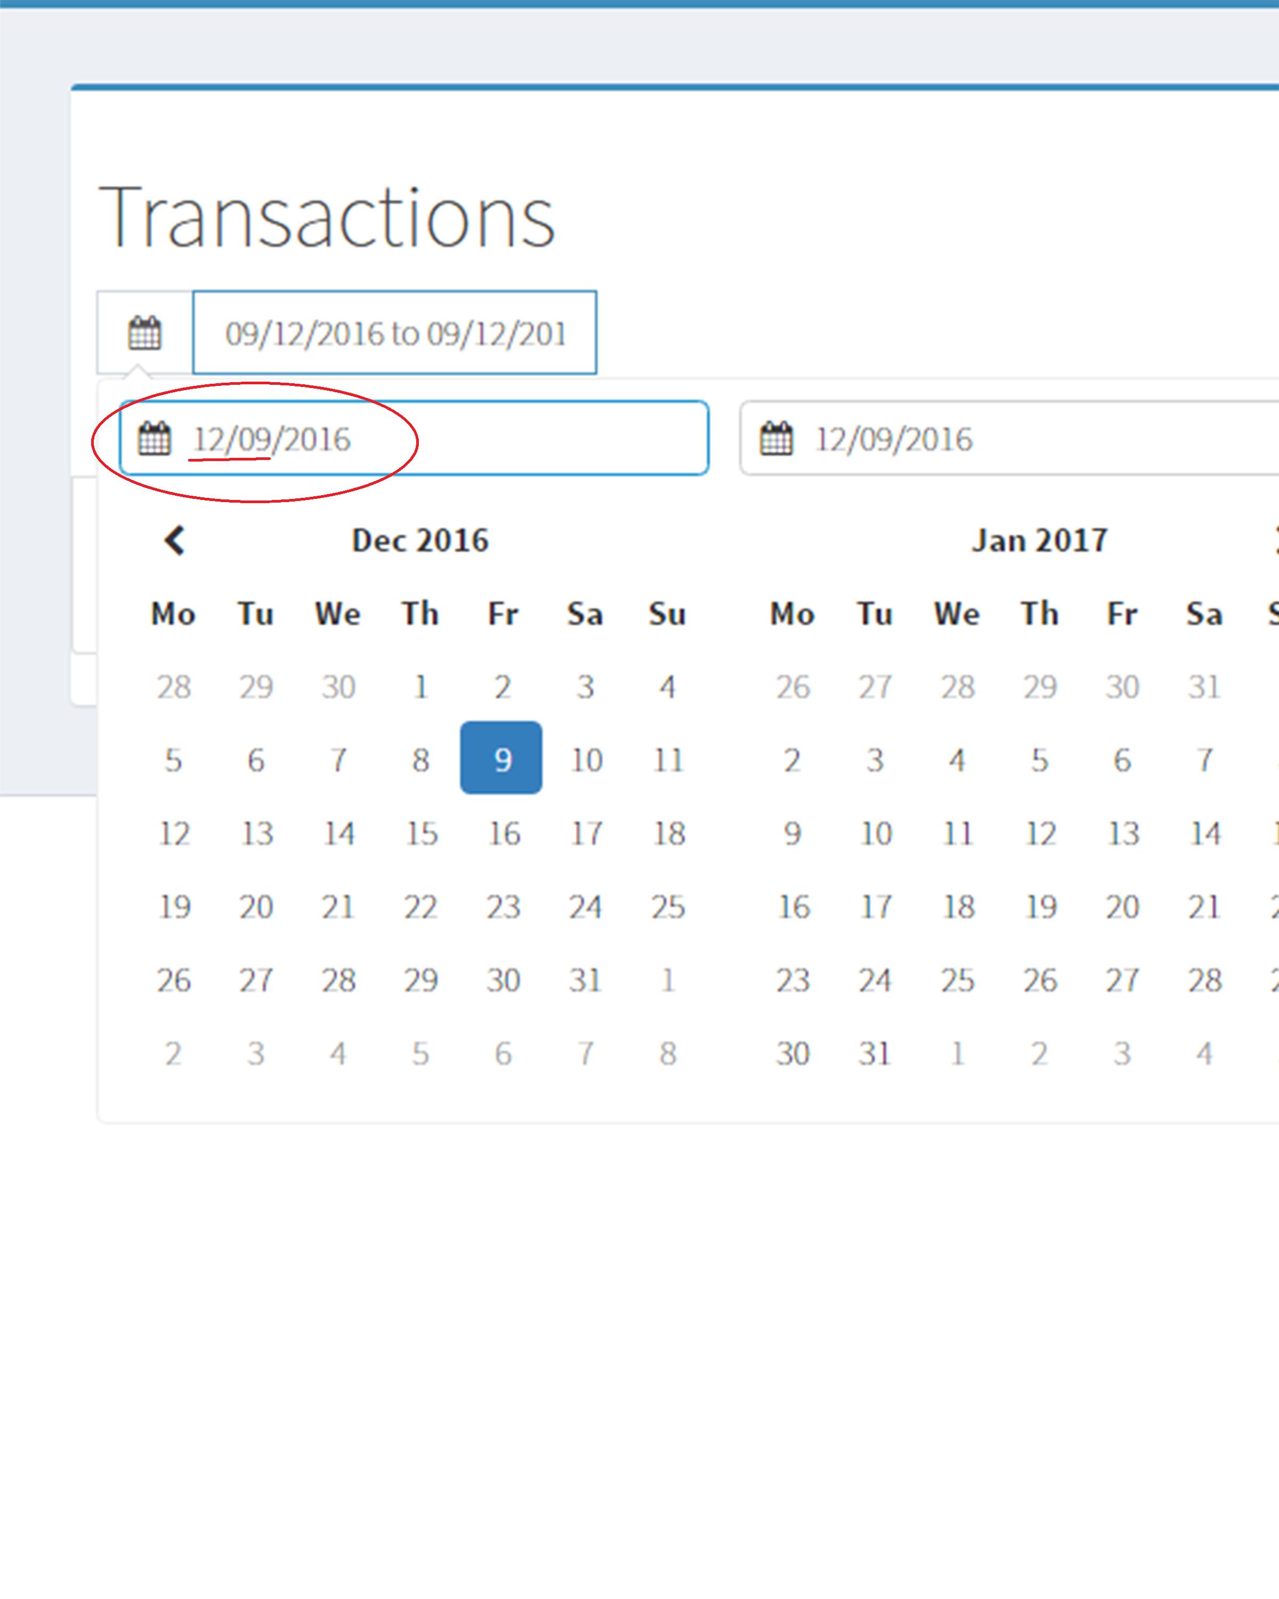This screenshot has height=1599, width=1279.
Task: Click the calendar icon beside the date range
Action: pyautogui.click(x=144, y=332)
